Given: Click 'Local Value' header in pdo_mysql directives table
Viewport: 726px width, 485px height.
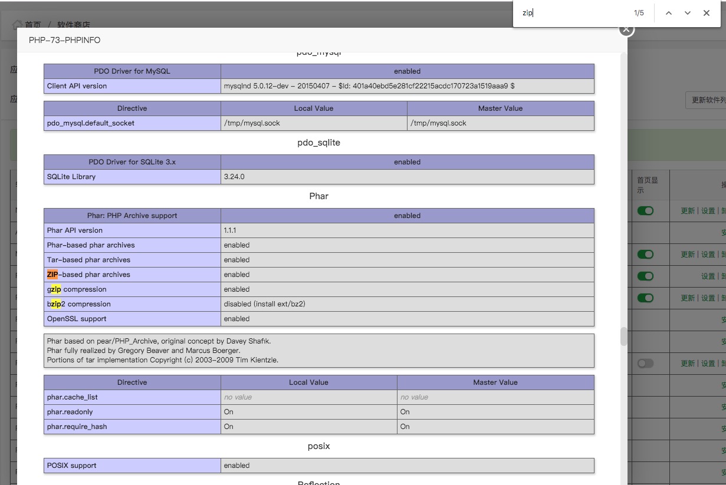Looking at the screenshot, I should click(x=314, y=108).
